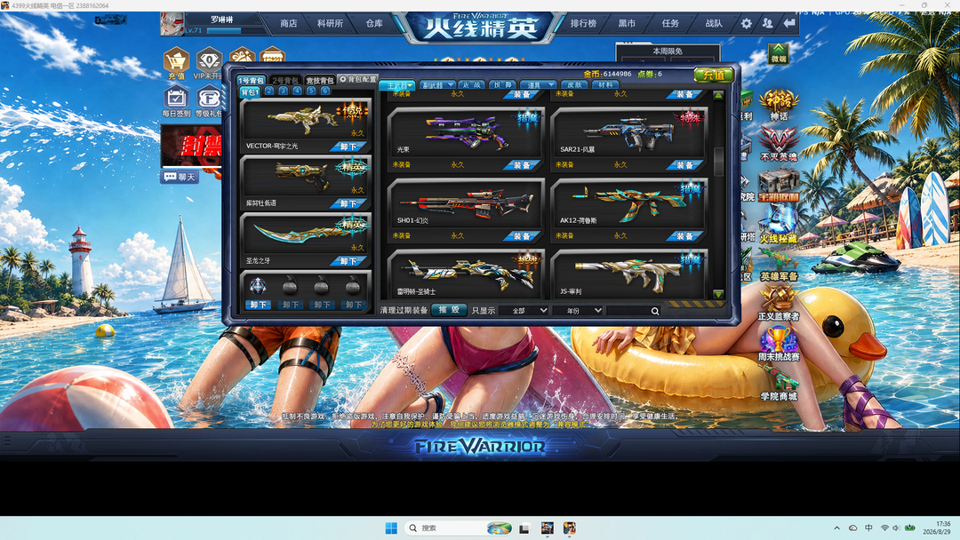Open the 科研所 menu

tap(330, 23)
